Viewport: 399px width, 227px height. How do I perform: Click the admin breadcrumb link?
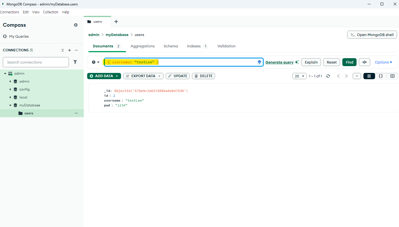point(94,35)
